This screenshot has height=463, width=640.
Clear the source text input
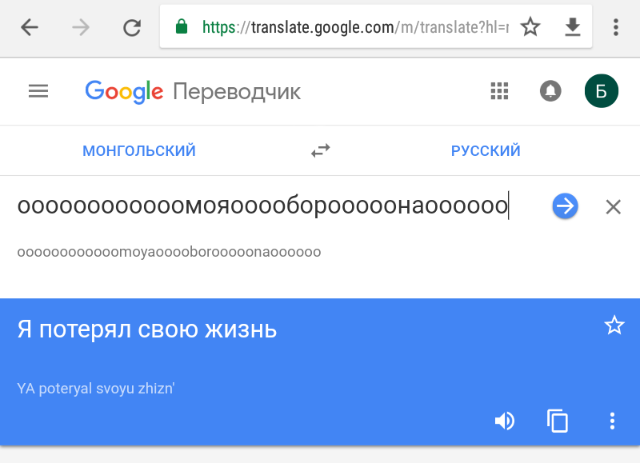pyautogui.click(x=613, y=207)
